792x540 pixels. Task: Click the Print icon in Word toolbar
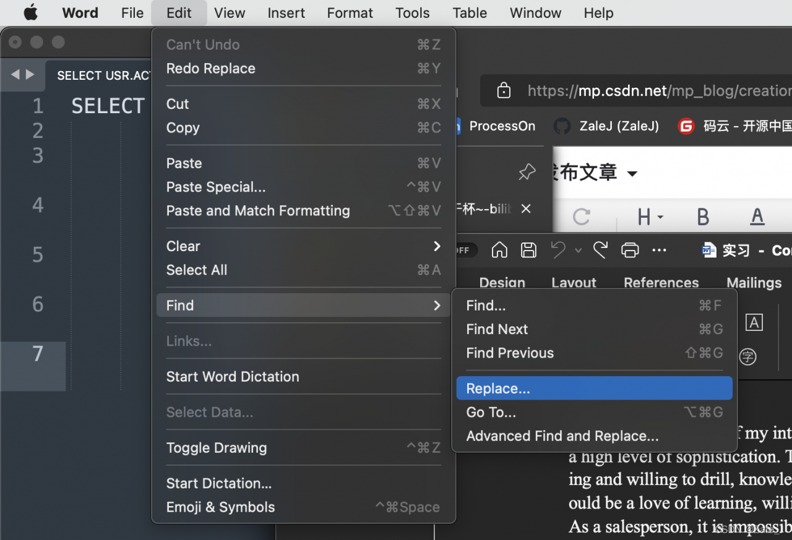tap(630, 250)
